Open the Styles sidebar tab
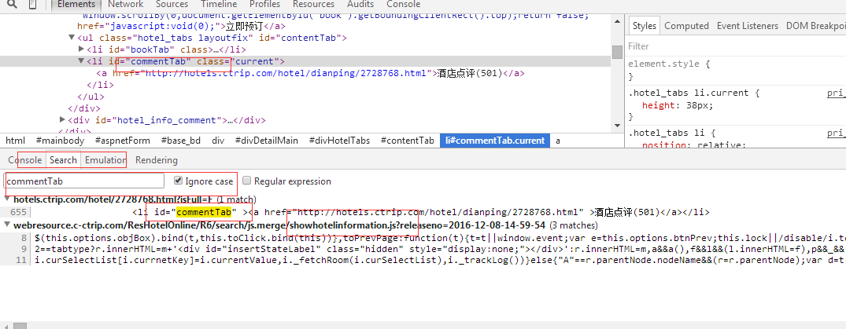Viewport: 846px width, 329px height. [x=645, y=26]
